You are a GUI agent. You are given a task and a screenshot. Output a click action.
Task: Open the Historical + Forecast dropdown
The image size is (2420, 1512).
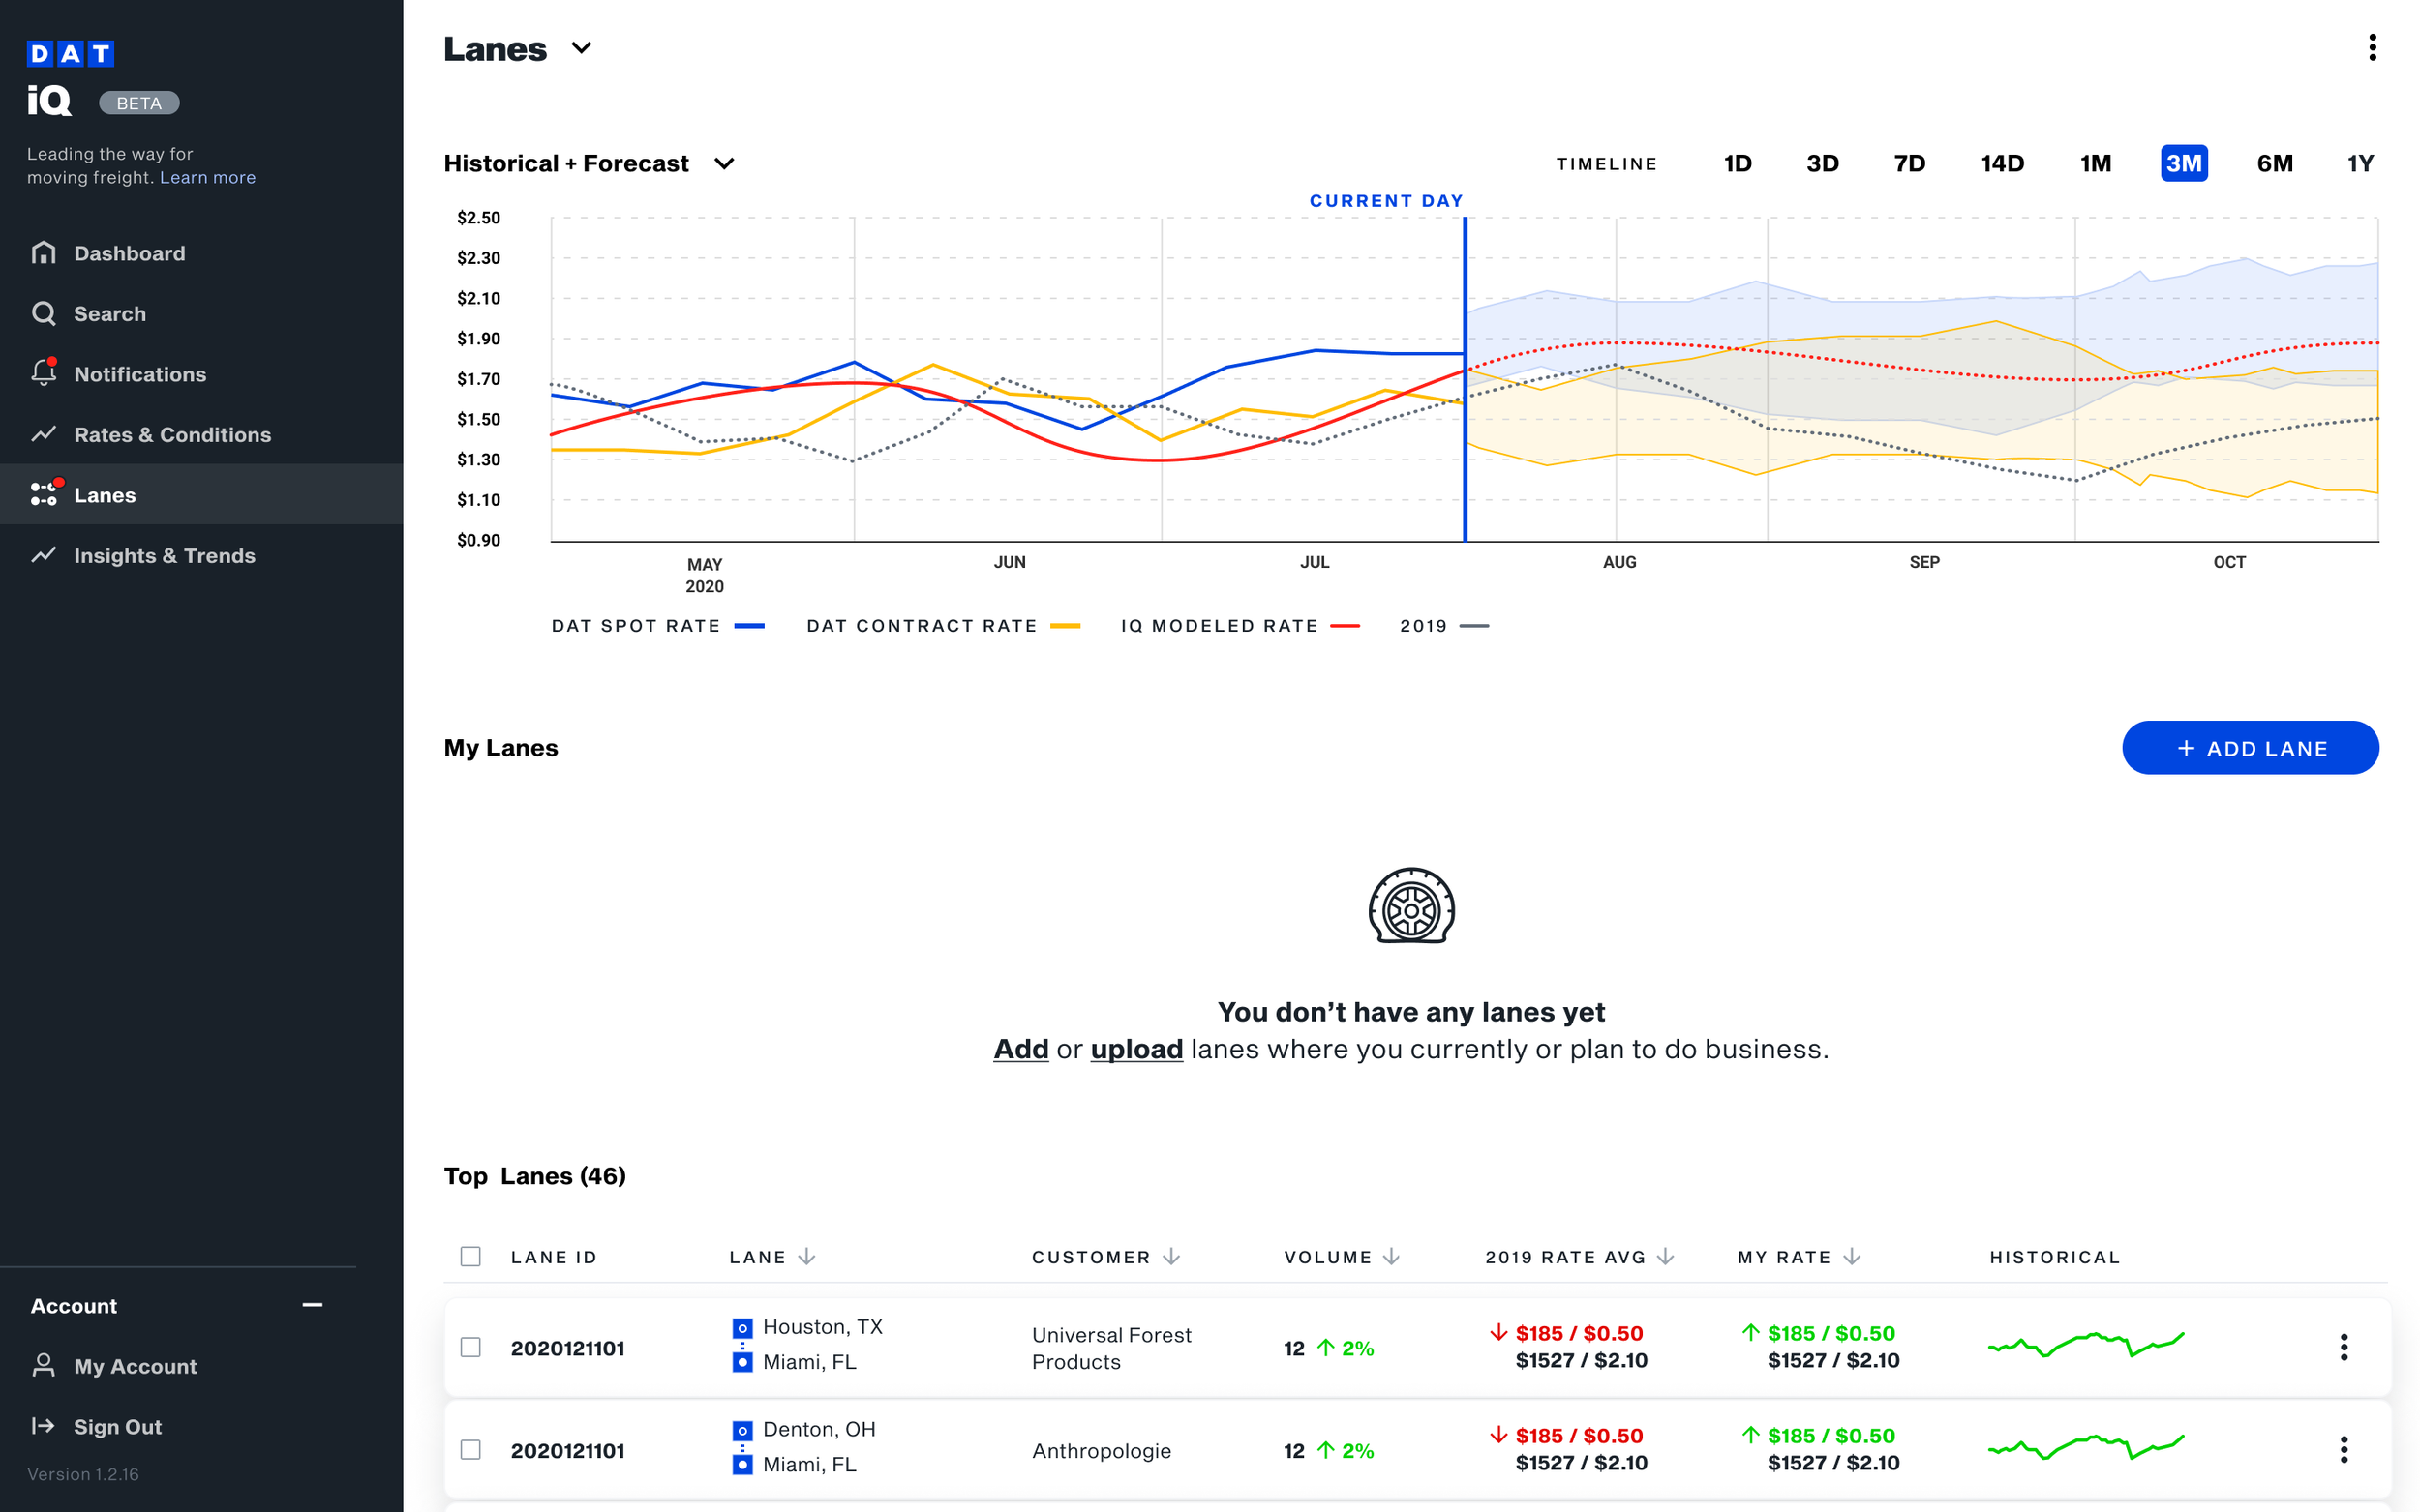pos(724,163)
